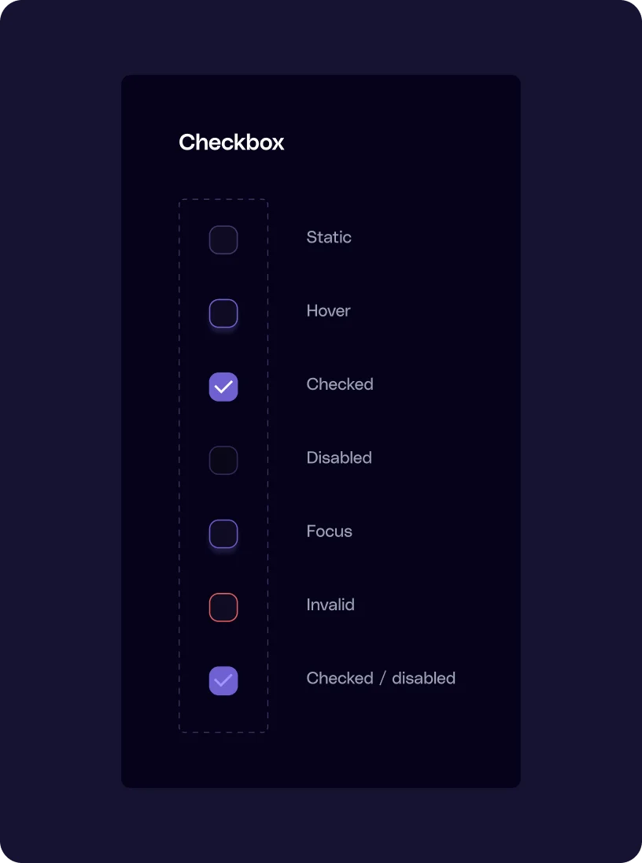This screenshot has height=863, width=642.
Task: Click the Checkbox heading title
Action: point(231,143)
